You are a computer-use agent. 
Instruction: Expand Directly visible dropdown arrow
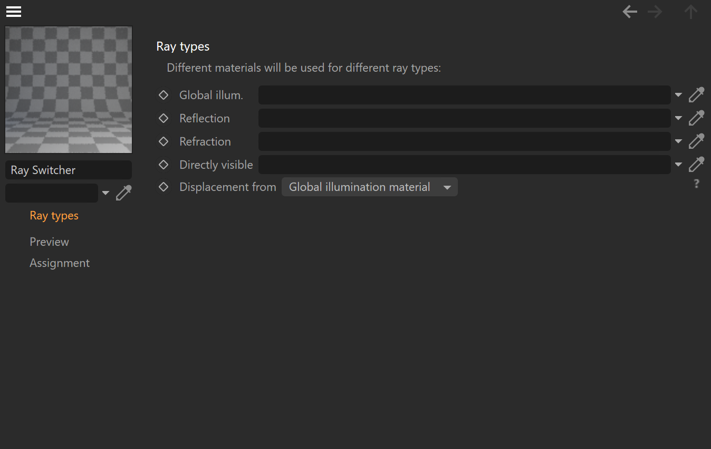678,165
